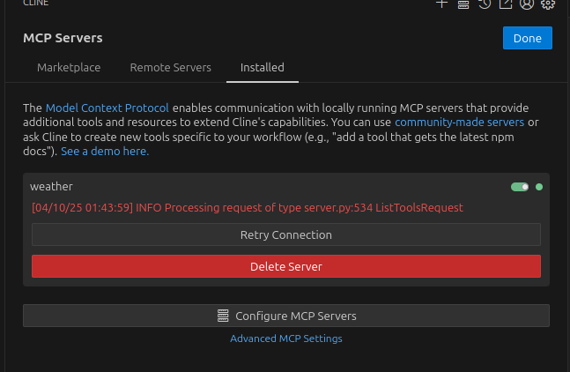
Task: Click the green status dot for weather
Action: (539, 187)
